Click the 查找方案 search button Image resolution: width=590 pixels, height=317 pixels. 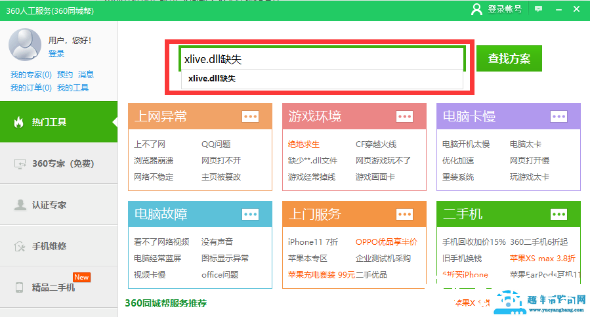pyautogui.click(x=509, y=58)
